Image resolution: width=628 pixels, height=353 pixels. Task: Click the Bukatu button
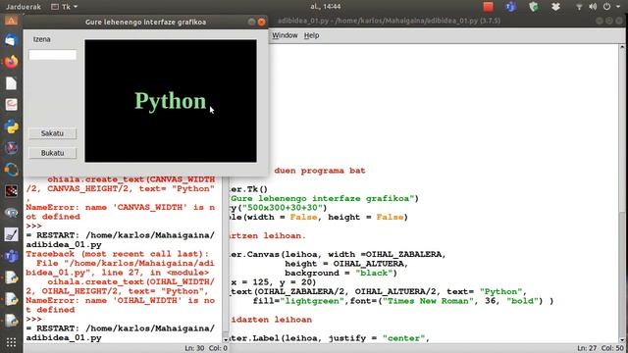click(x=52, y=153)
